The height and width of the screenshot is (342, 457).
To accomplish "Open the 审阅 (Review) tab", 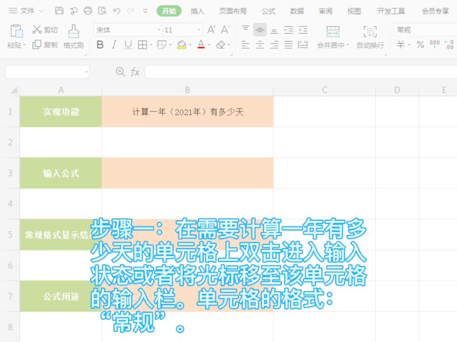I will [x=325, y=11].
